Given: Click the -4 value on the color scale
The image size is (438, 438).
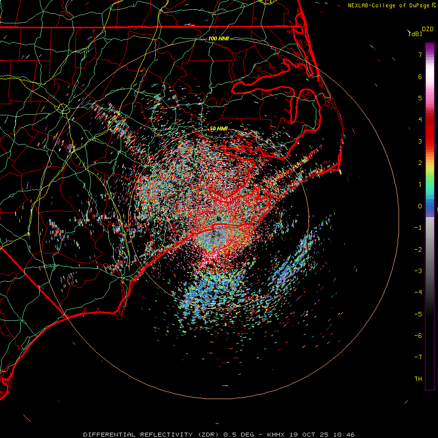Looking at the screenshot, I should click(418, 292).
